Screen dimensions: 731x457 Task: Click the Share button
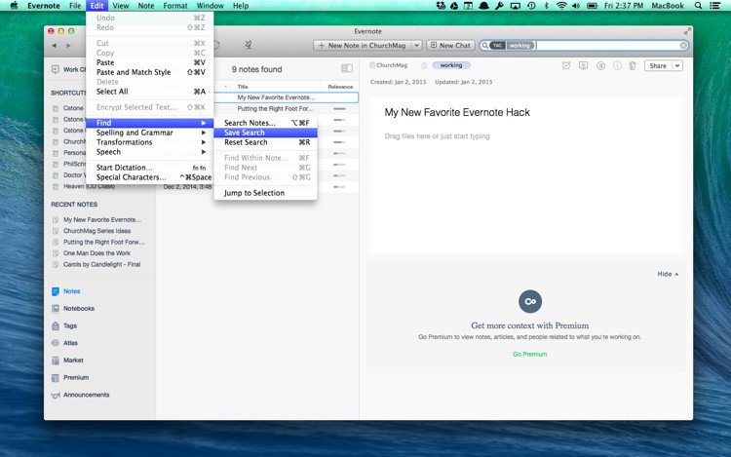coord(658,65)
